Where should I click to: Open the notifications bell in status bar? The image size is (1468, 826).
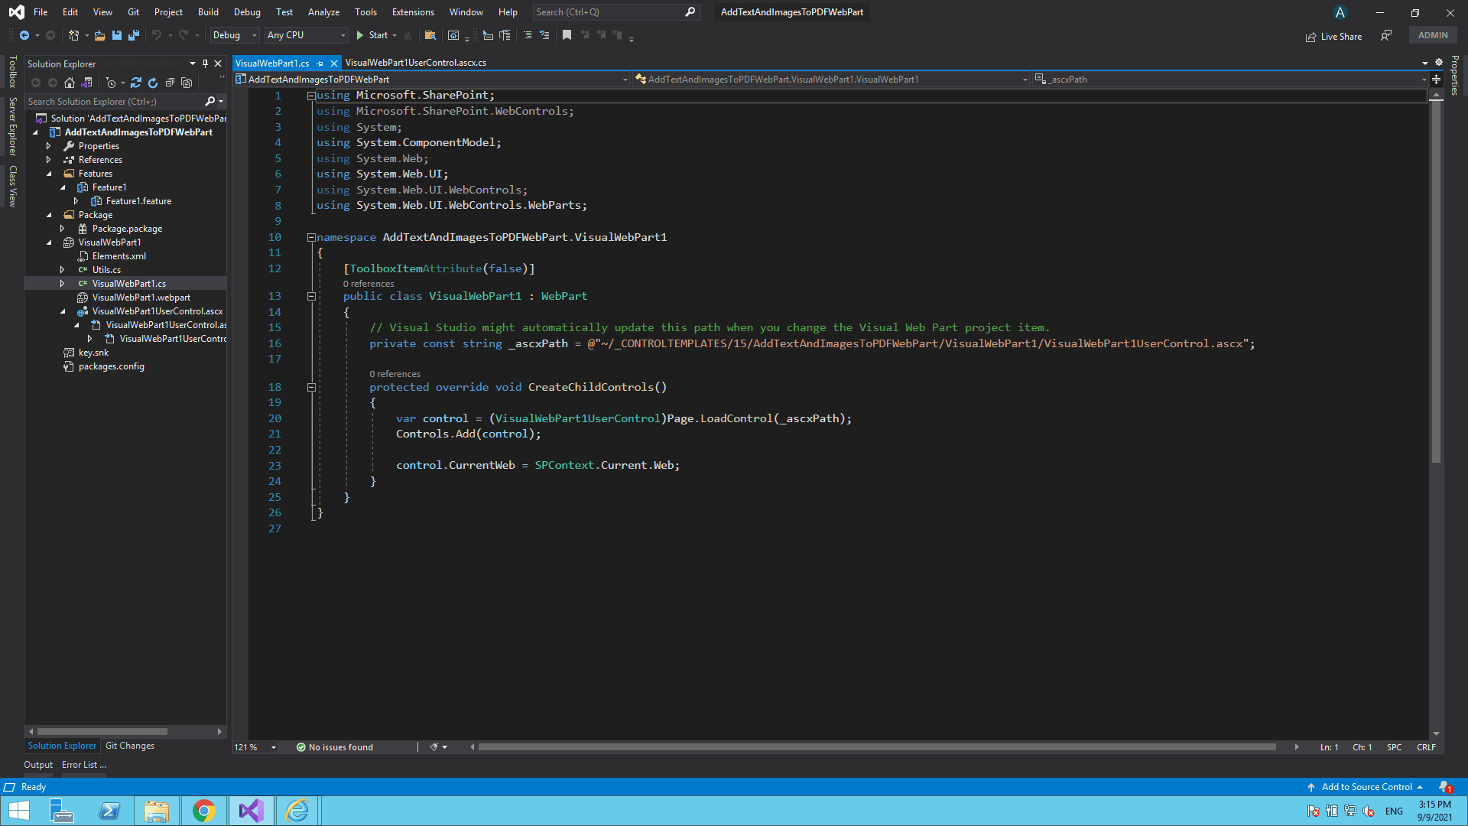pos(1444,787)
